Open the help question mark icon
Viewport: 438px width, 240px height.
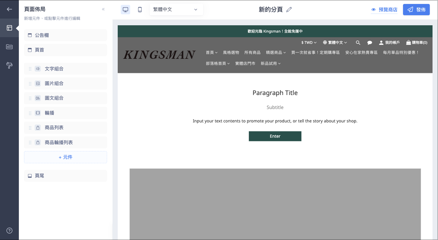pos(9,231)
